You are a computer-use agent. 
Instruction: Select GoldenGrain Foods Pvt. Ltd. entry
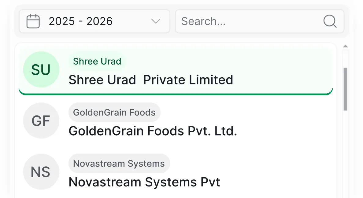coord(176,121)
